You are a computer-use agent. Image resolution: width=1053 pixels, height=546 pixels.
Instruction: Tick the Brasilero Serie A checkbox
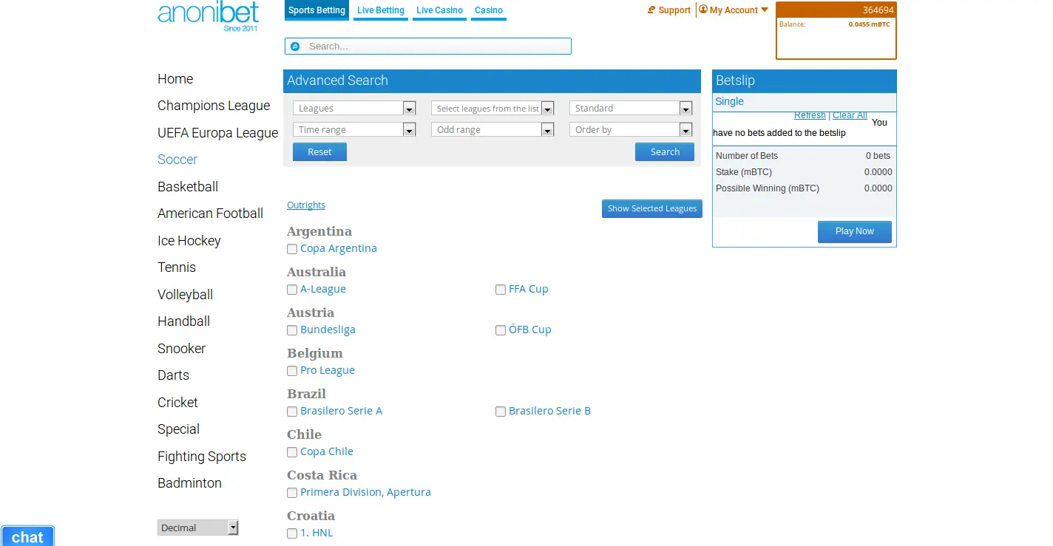tap(292, 412)
